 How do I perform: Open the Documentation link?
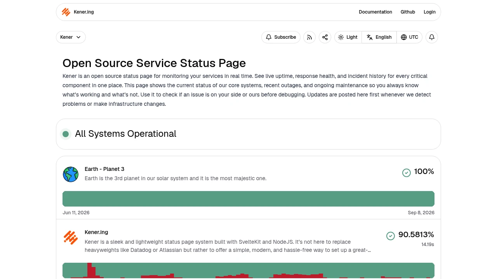pos(375,12)
